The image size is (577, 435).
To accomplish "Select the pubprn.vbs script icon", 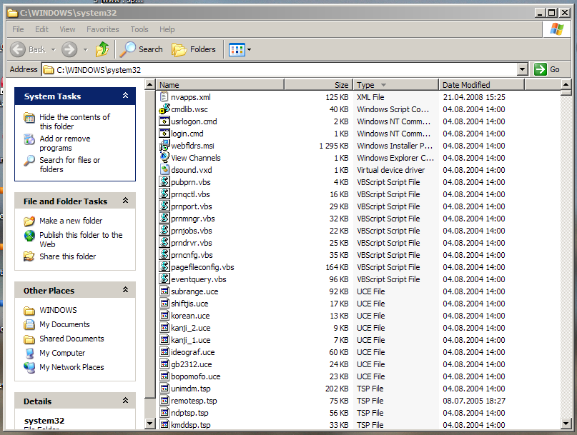I will tap(164, 181).
